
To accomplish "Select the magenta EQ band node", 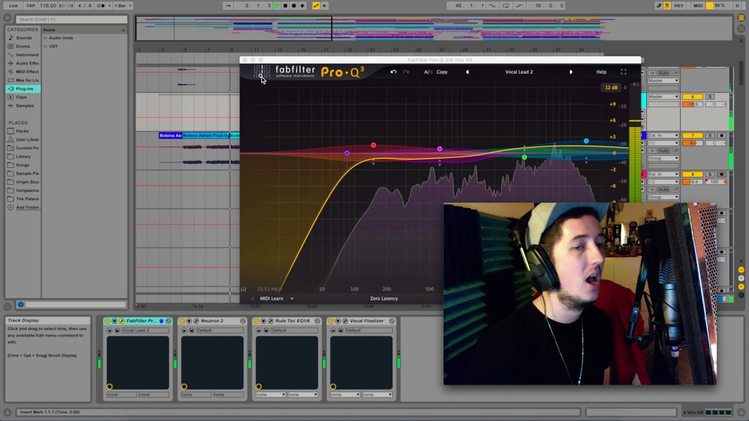I will point(439,149).
